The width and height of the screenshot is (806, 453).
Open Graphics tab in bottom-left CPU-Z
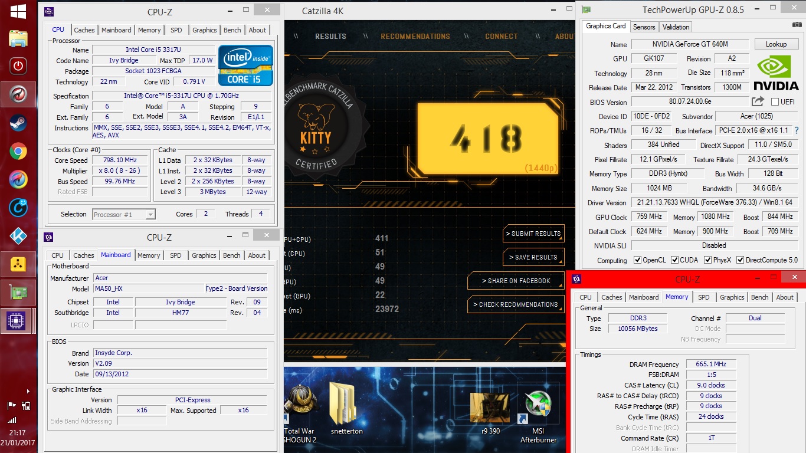(x=204, y=255)
